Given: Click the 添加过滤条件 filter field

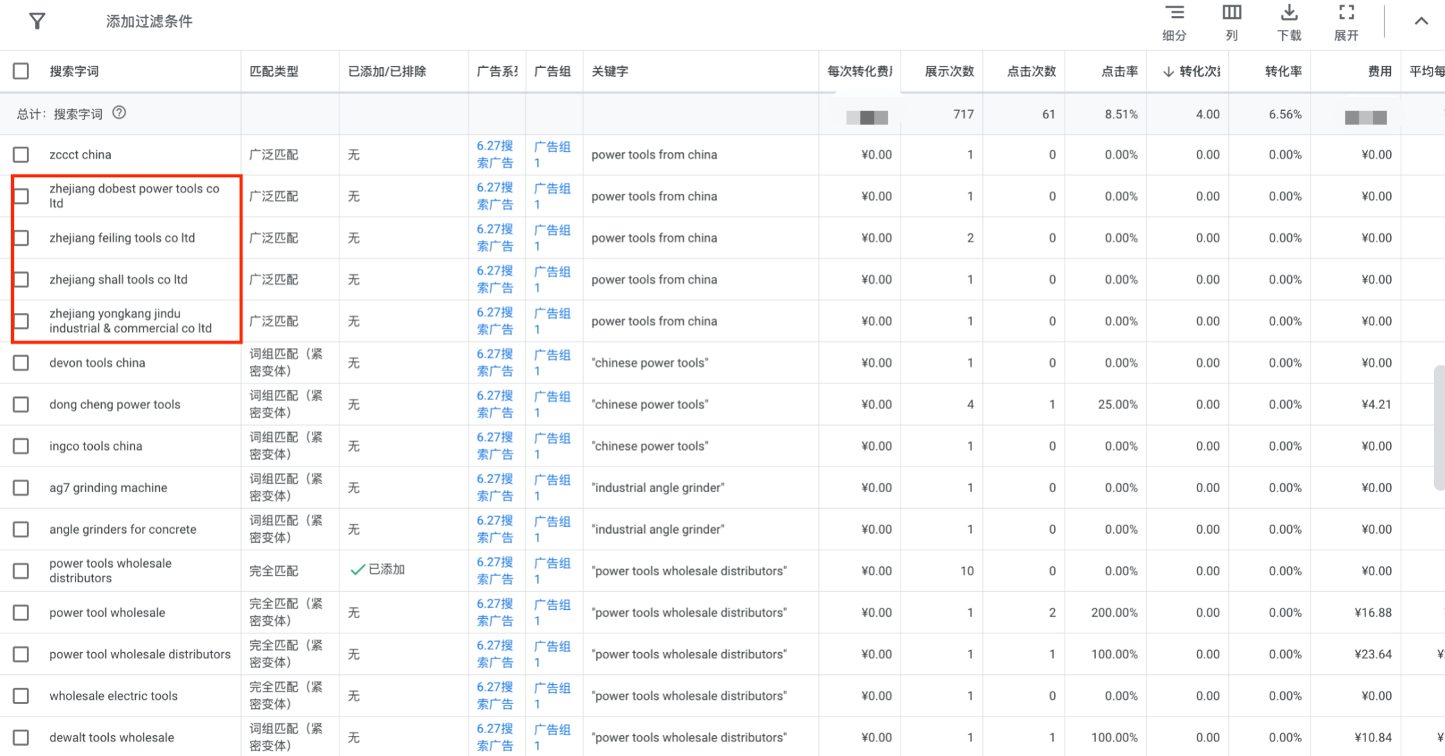Looking at the screenshot, I should [x=149, y=21].
